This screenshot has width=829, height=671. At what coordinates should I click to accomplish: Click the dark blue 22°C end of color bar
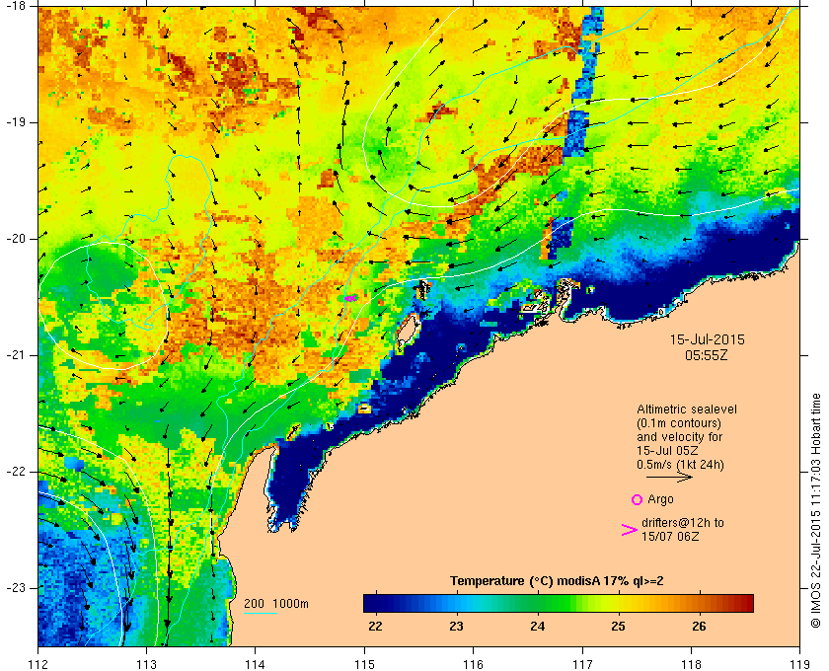[x=369, y=603]
